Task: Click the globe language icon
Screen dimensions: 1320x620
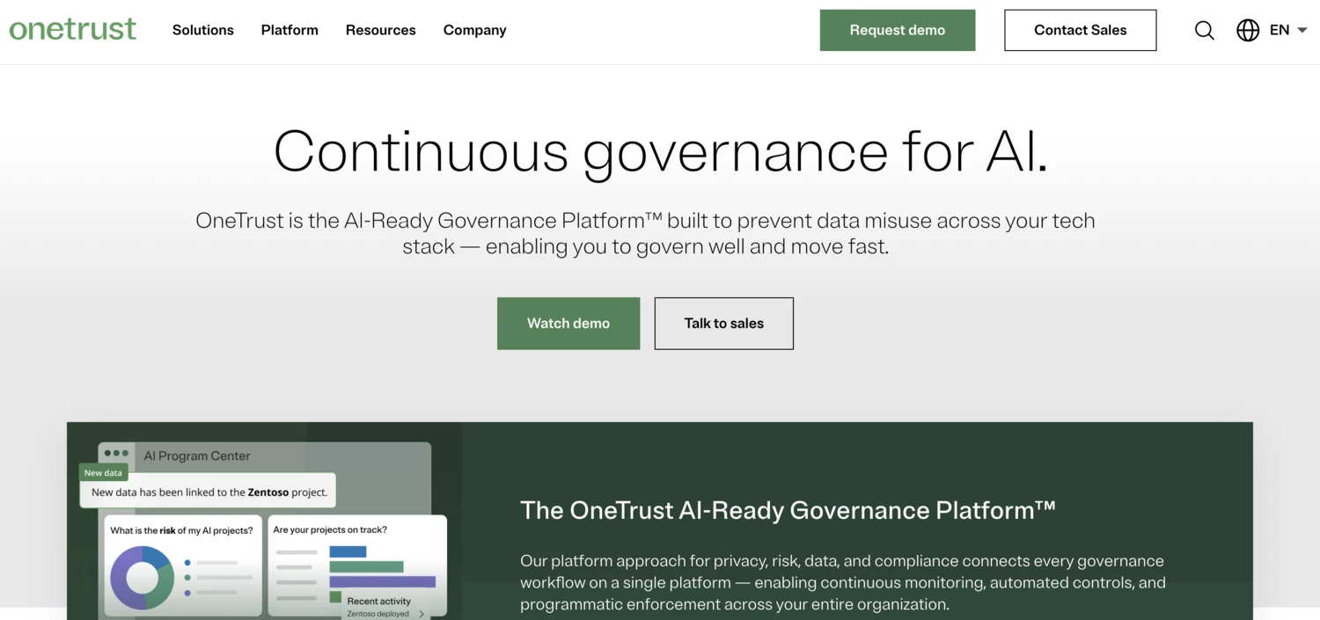Action: tap(1248, 30)
